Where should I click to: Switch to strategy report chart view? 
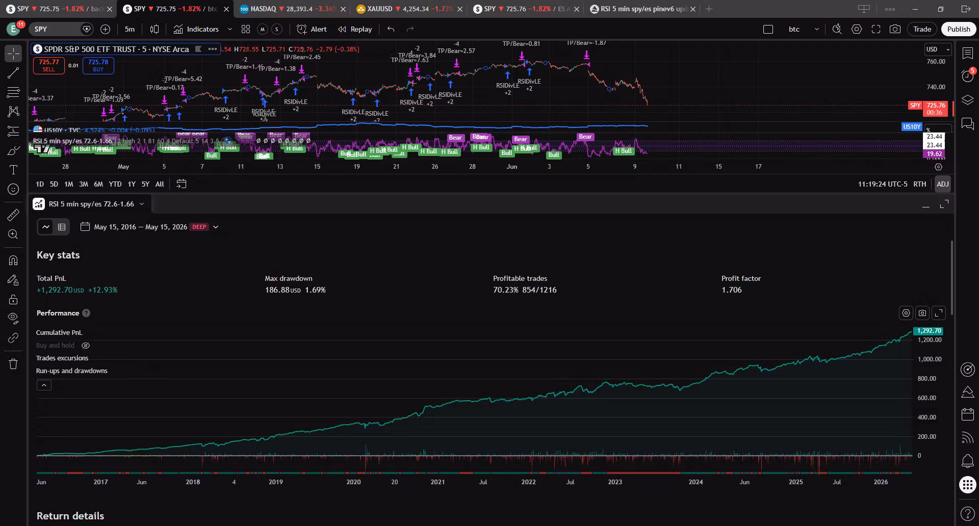tap(46, 227)
